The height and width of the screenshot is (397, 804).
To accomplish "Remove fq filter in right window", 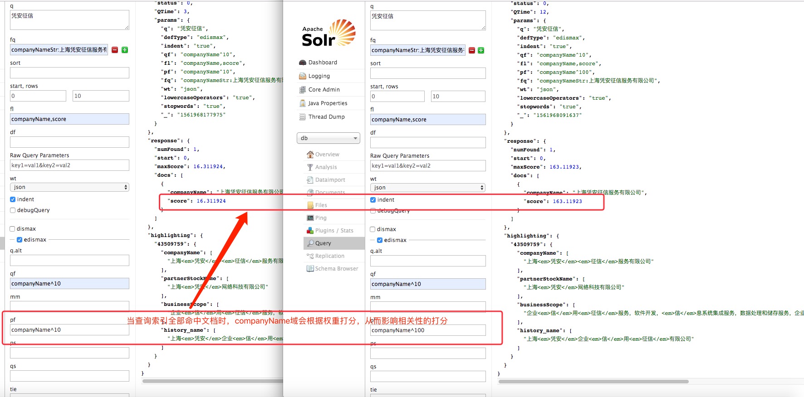I will (x=472, y=50).
